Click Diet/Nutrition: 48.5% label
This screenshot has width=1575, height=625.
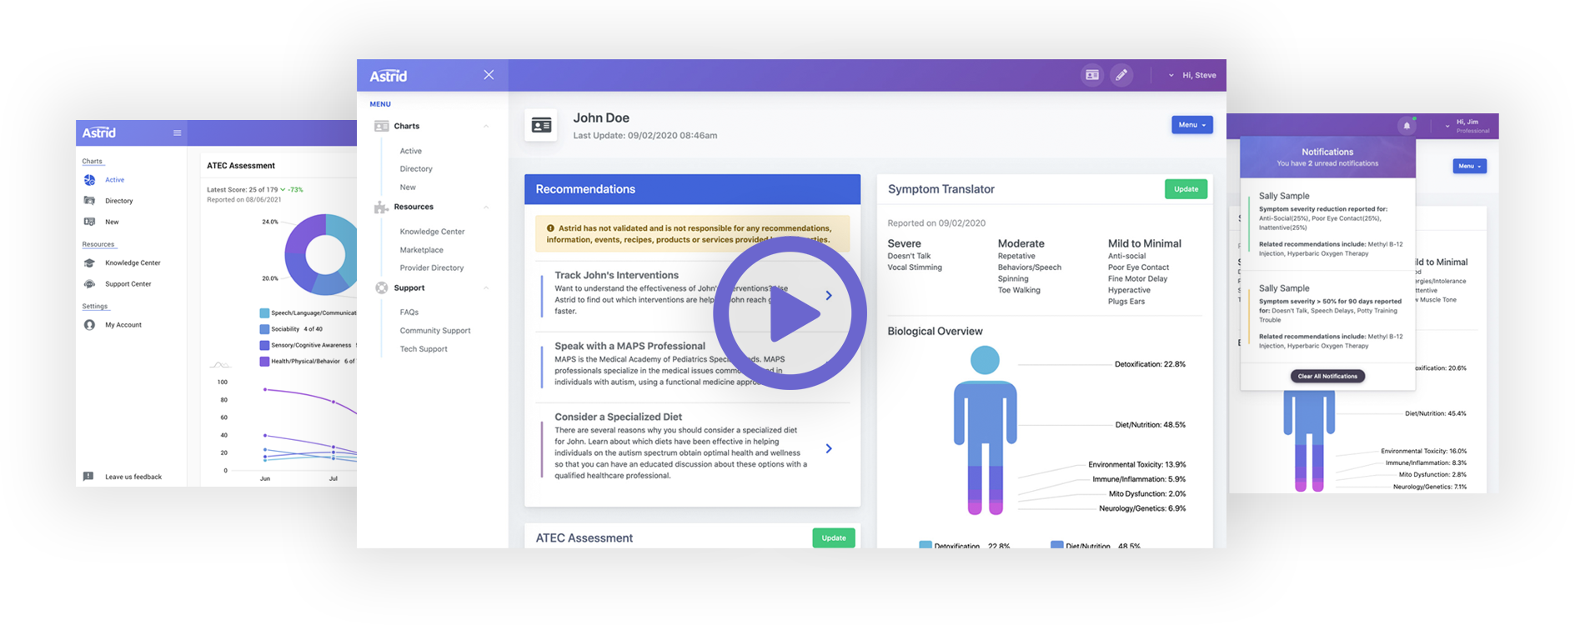(1150, 425)
